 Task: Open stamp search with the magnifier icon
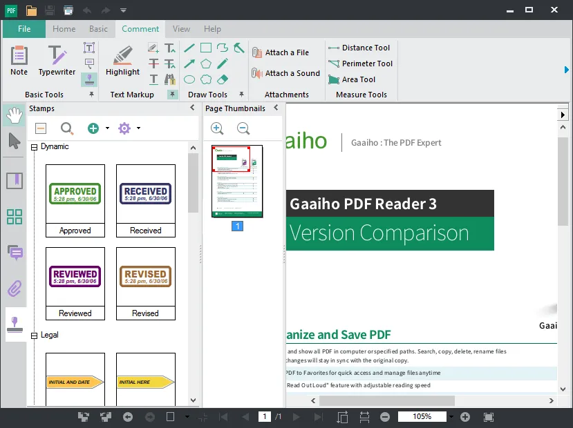tap(68, 128)
